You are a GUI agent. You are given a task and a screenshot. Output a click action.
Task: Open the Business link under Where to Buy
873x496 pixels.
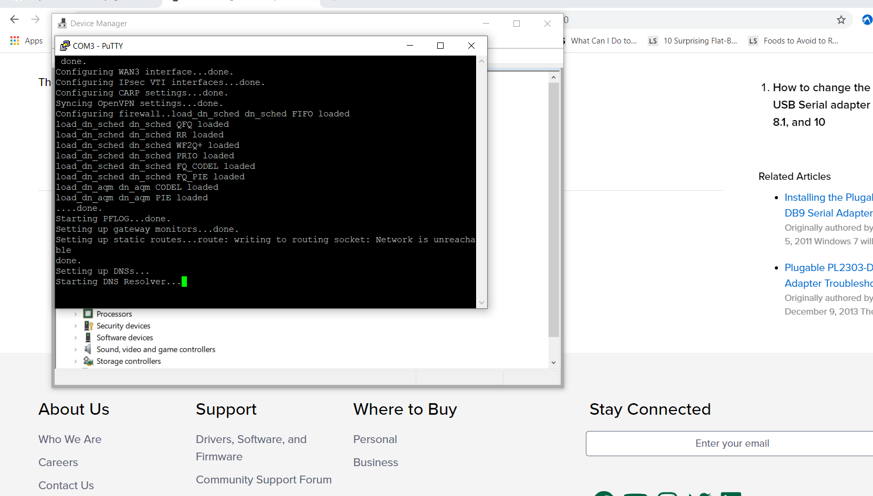(376, 462)
